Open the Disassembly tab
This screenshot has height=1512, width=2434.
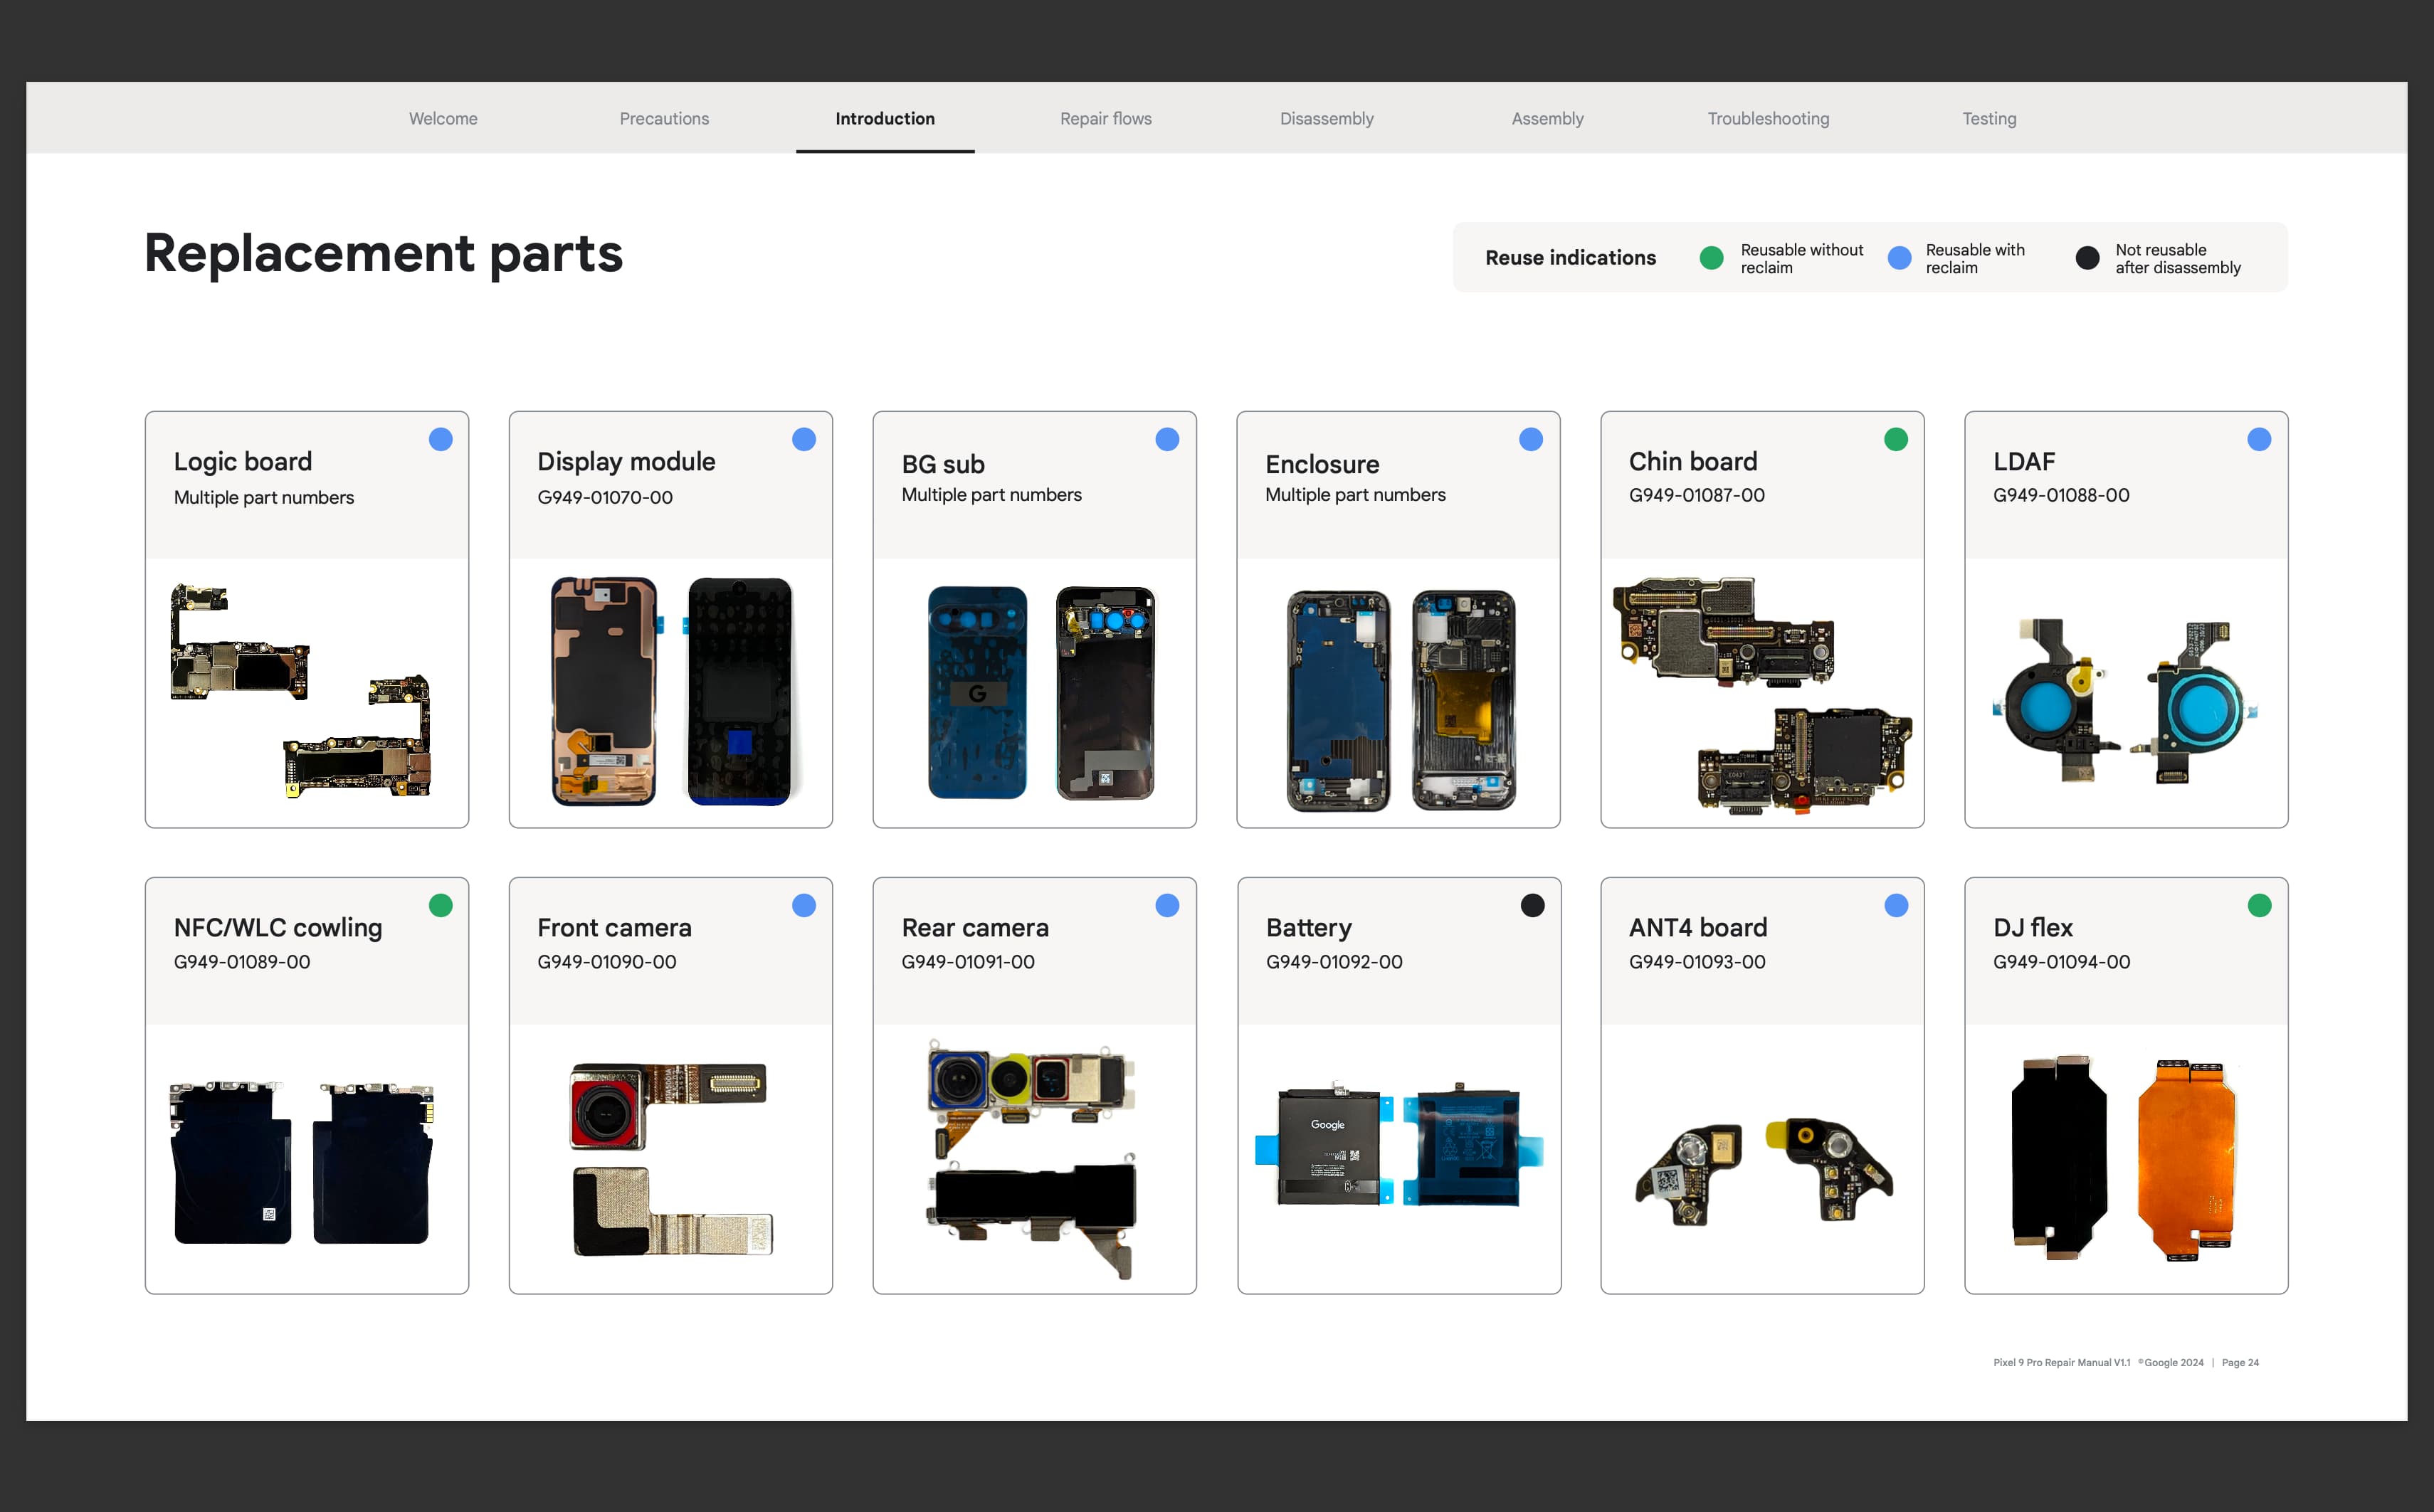click(1326, 118)
